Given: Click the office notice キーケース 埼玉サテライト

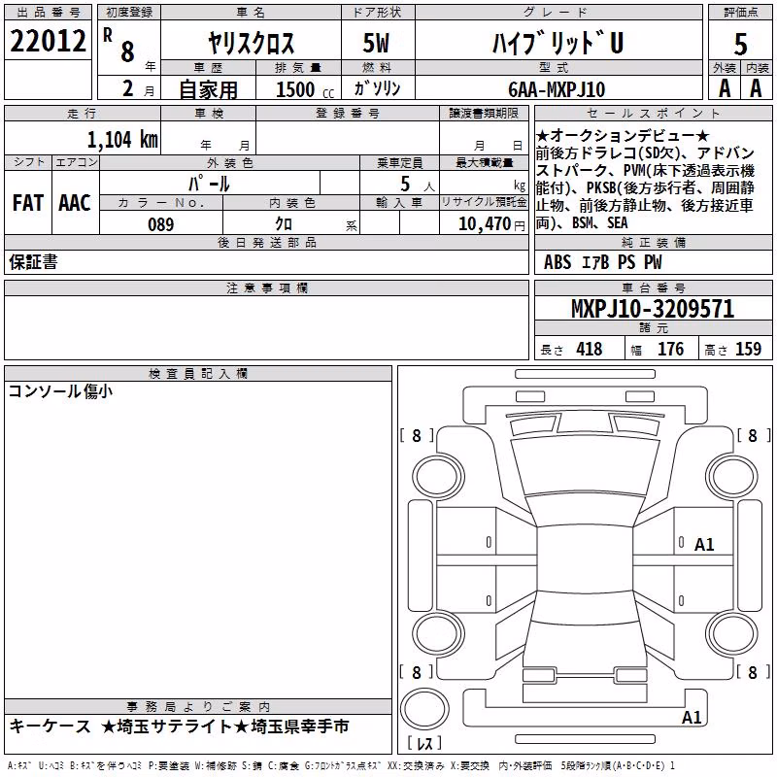Looking at the screenshot, I should (180, 726).
